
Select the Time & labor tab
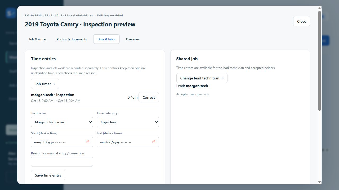tap(106, 39)
